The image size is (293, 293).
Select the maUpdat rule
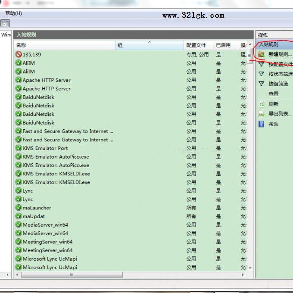coord(130,216)
